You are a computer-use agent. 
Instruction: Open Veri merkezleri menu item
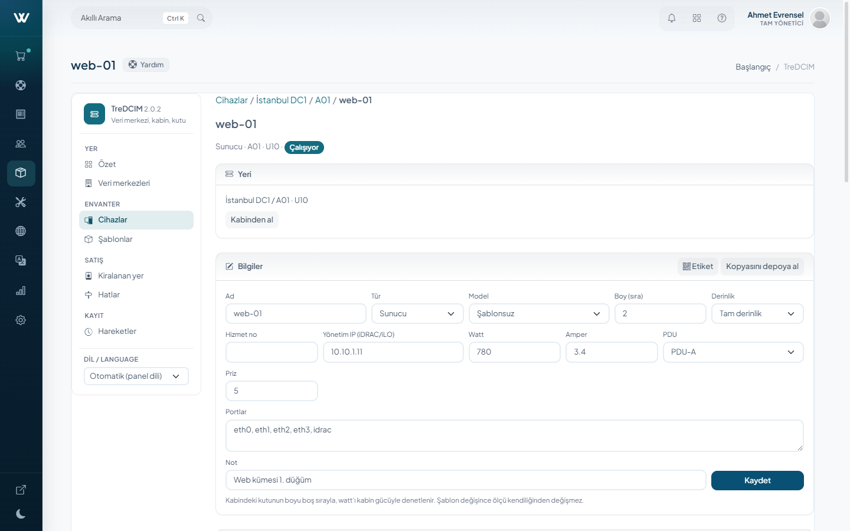136,183
